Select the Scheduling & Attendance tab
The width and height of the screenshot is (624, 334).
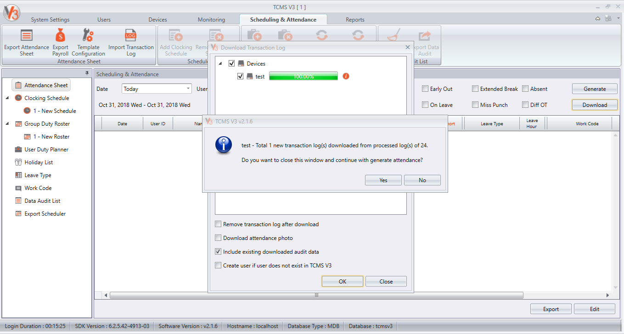[283, 20]
